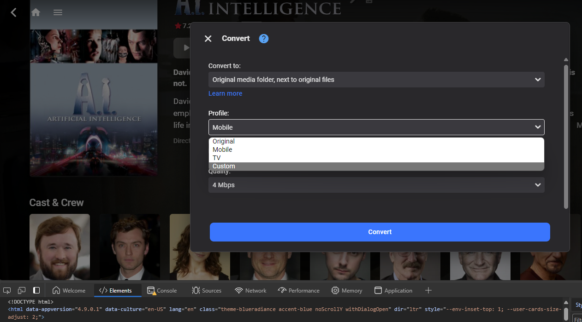Go back using the left arrow icon
The width and height of the screenshot is (582, 322).
click(x=13, y=12)
